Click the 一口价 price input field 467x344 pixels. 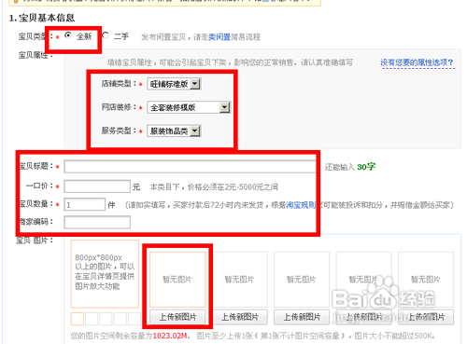(x=97, y=186)
